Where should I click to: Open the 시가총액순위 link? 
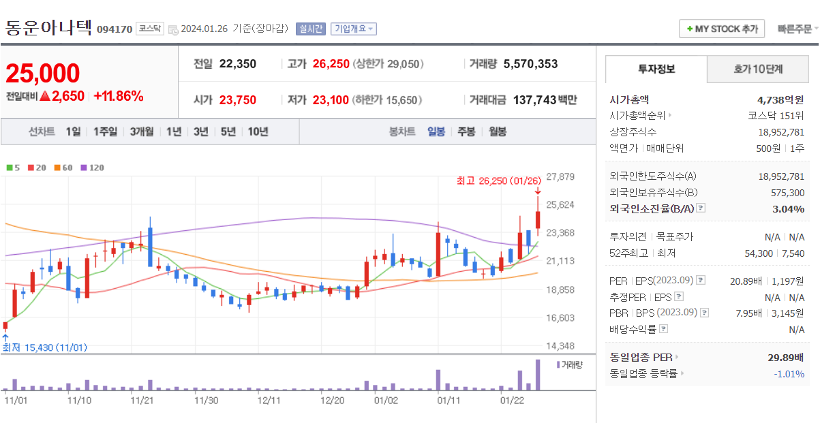tap(638, 116)
